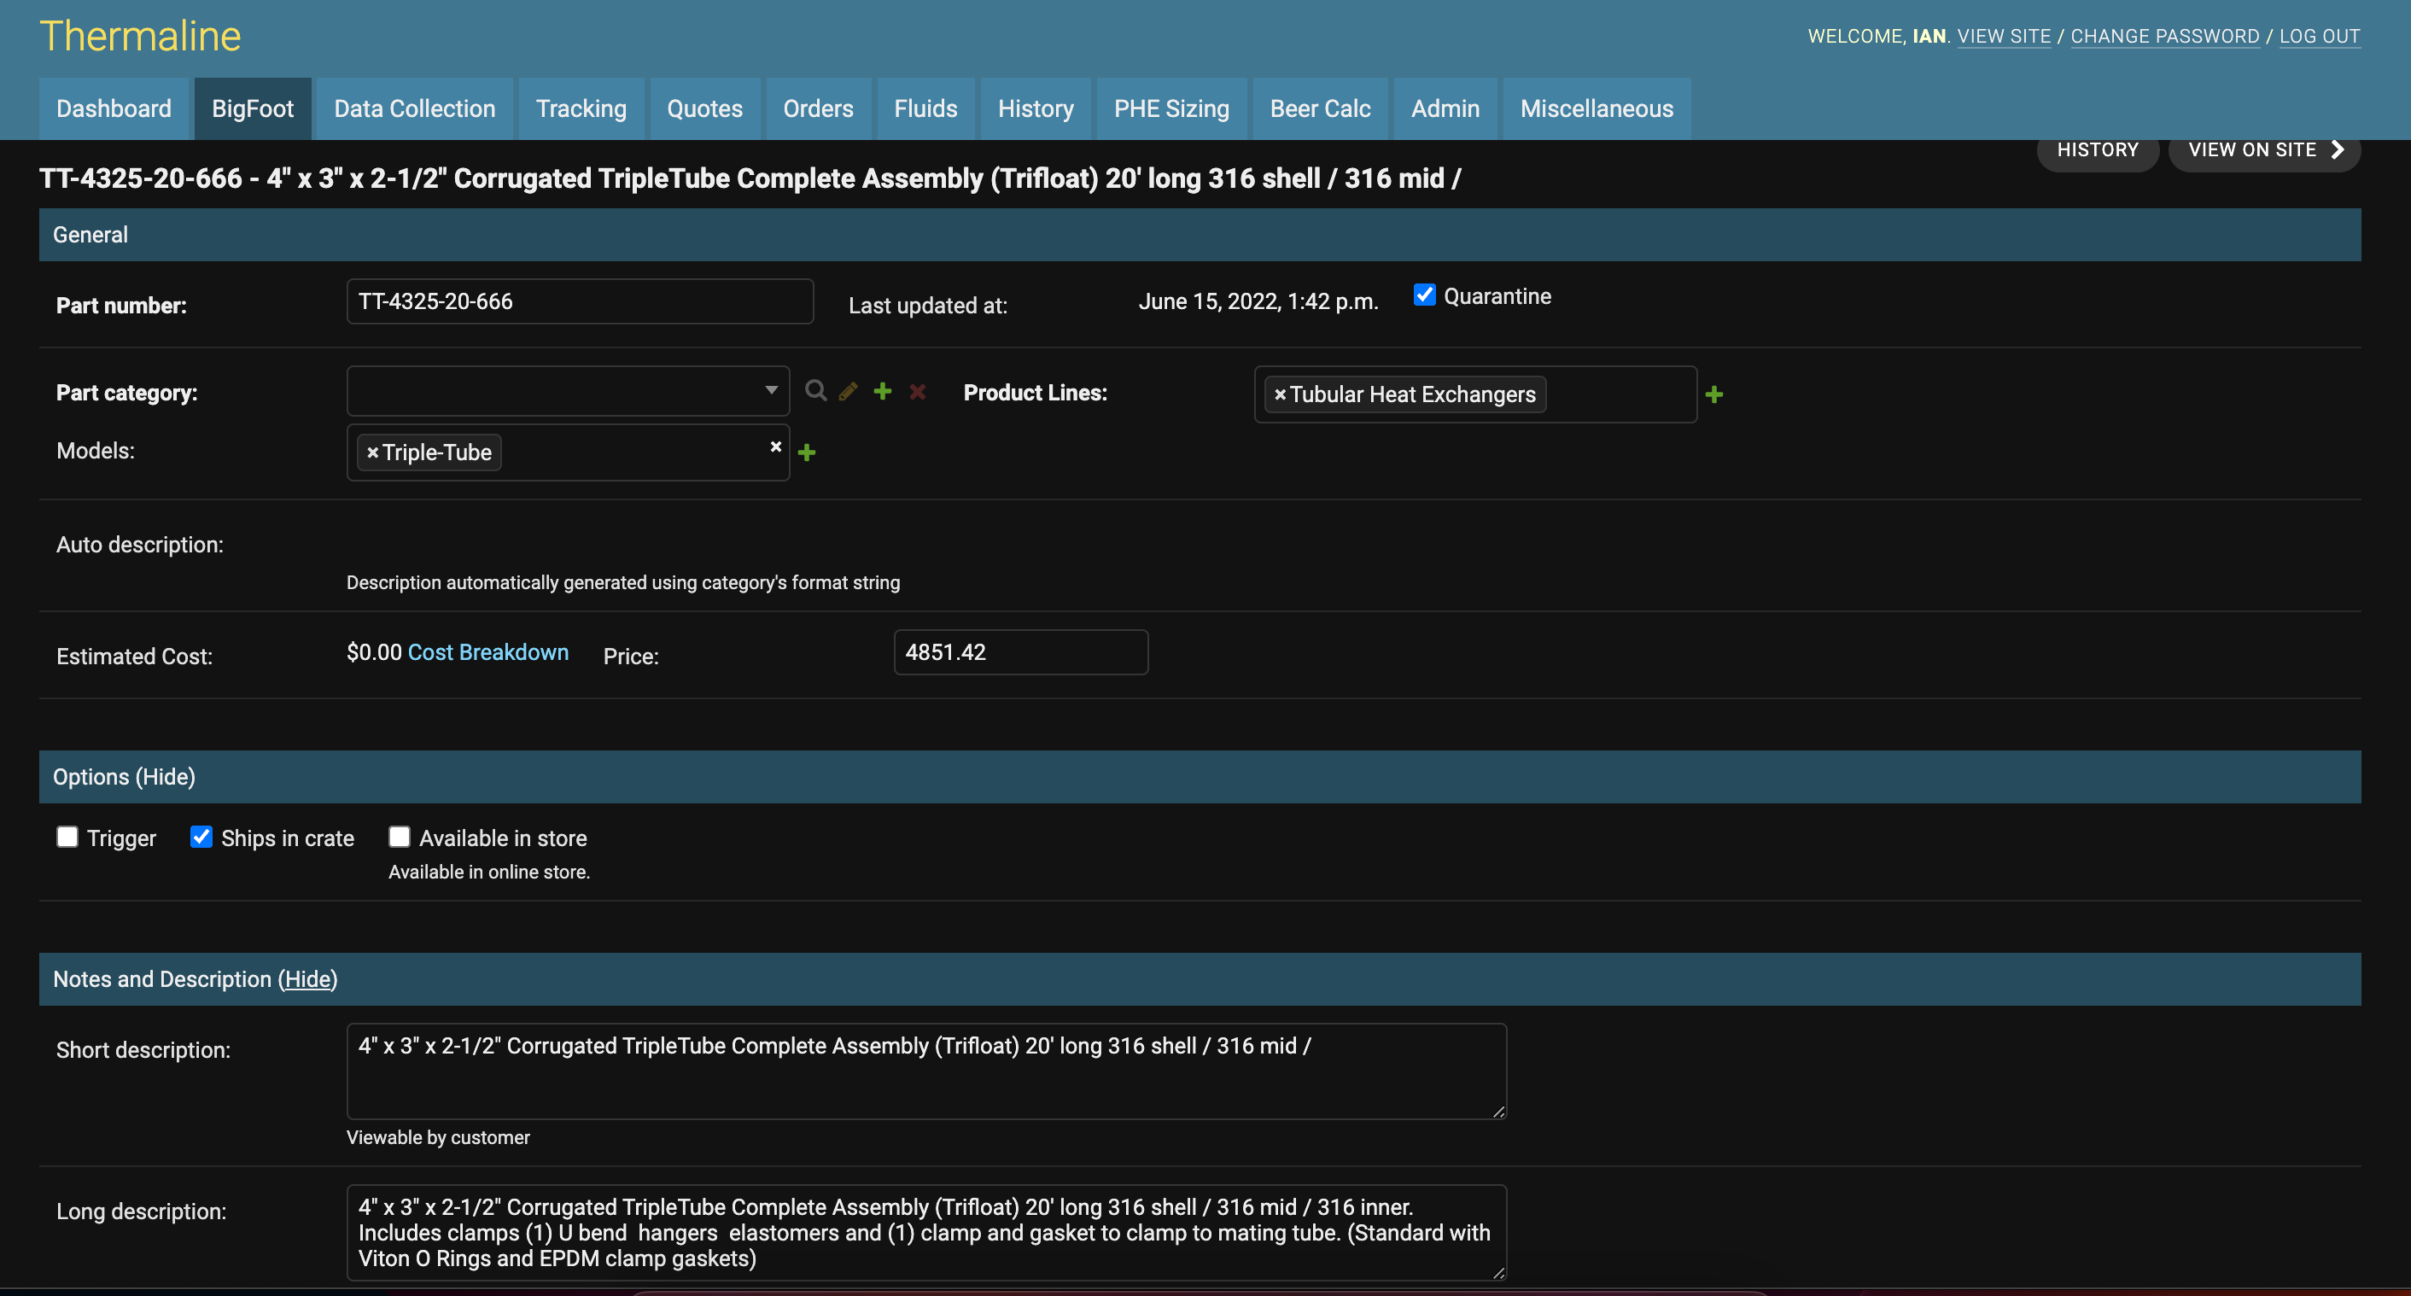The height and width of the screenshot is (1296, 2411).
Task: Enable the Trigger checkbox
Action: coord(67,837)
